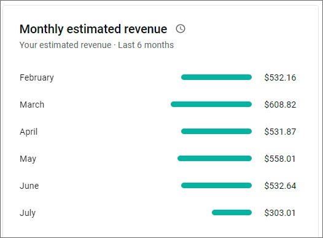Click the Monthly estimated revenue heading
This screenshot has width=323, height=238.
tap(93, 29)
